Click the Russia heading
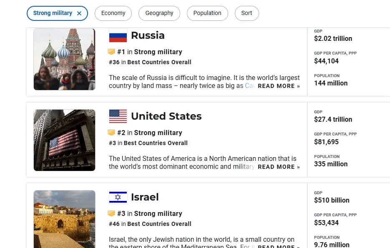This screenshot has width=390, height=248. 148,35
